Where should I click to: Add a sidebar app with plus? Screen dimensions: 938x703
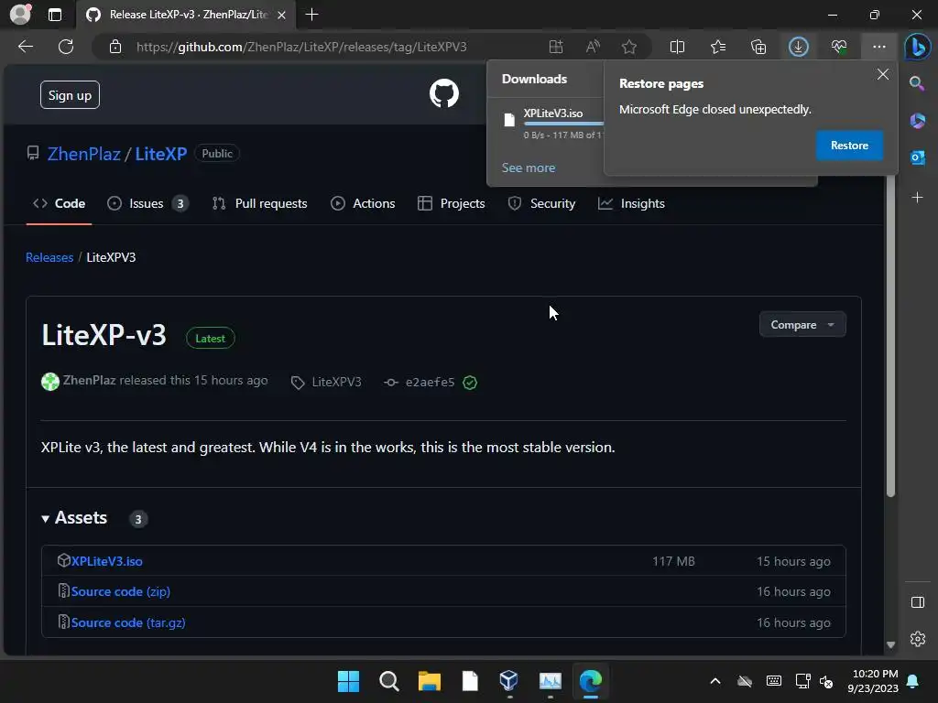pyautogui.click(x=917, y=198)
